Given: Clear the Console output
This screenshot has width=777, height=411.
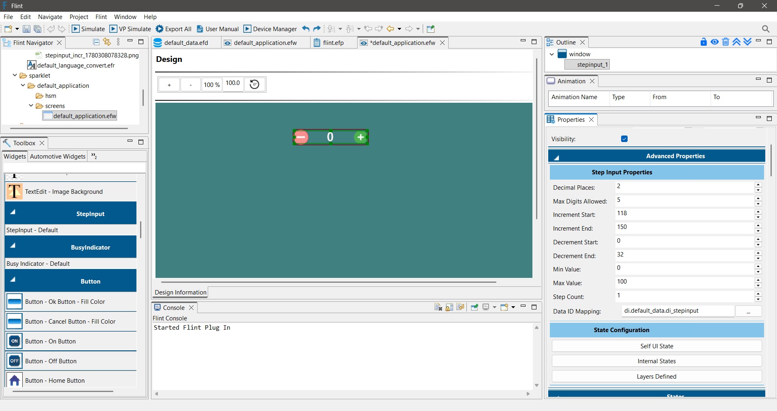Looking at the screenshot, I should coord(438,307).
